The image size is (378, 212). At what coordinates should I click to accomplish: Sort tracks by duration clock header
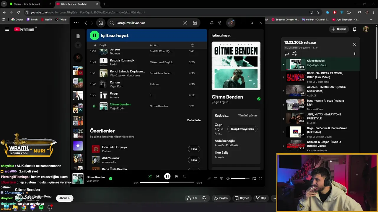pos(193,45)
